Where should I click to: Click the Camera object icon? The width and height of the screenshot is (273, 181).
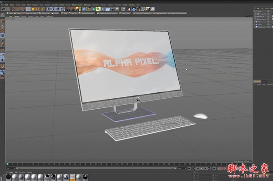tap(112, 9)
